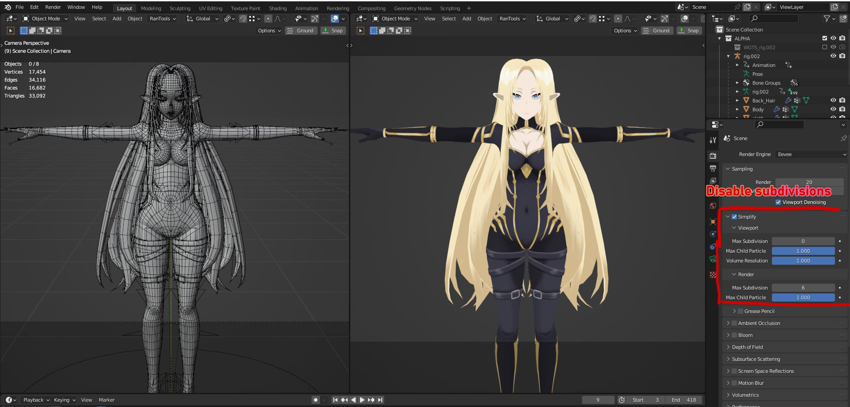
Task: Open the Render Engine dropdown set to Eevee
Action: pyautogui.click(x=811, y=154)
